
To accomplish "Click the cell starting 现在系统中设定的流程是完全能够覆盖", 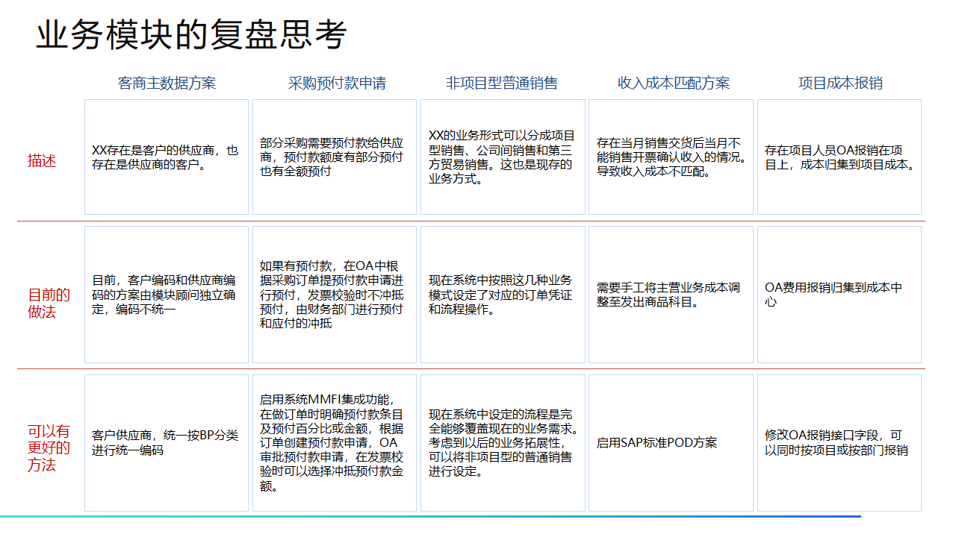I will pos(503,443).
